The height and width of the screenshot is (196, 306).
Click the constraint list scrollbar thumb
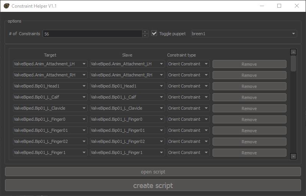[x=293, y=63]
